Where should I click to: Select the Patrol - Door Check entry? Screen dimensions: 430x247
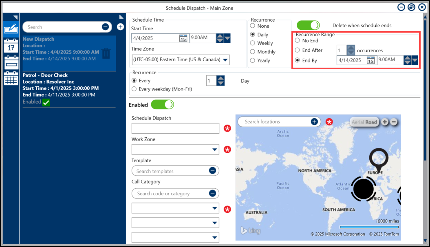69,90
